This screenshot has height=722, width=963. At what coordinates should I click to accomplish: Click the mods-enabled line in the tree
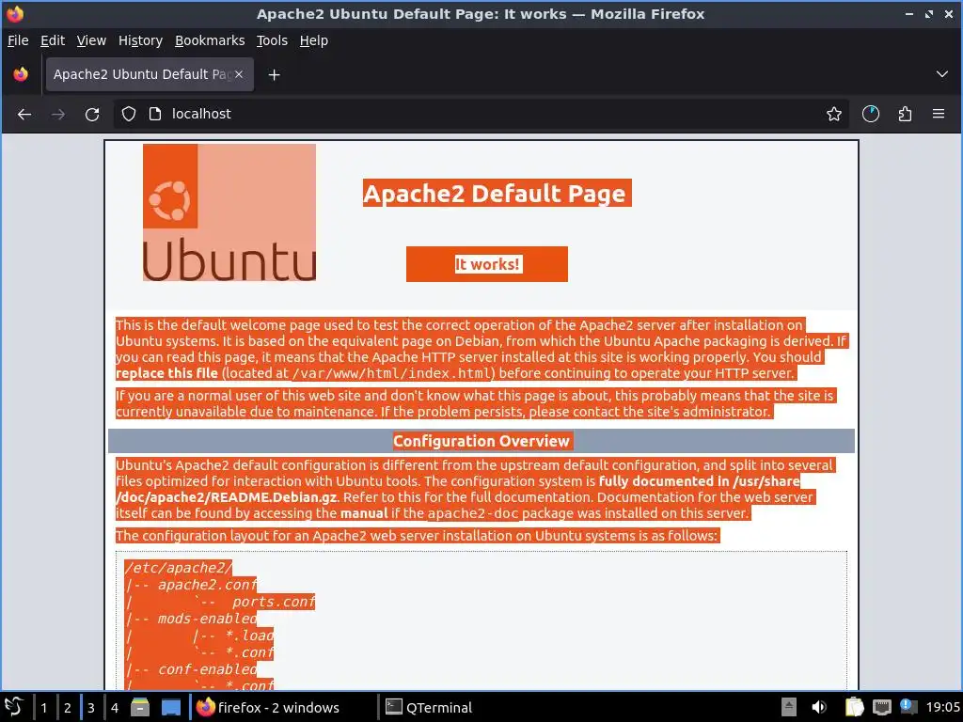pos(207,619)
